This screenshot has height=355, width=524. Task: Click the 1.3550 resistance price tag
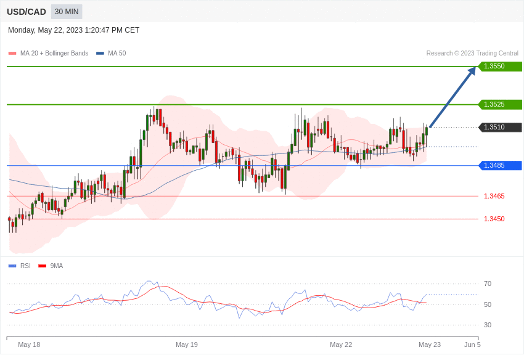coord(500,66)
